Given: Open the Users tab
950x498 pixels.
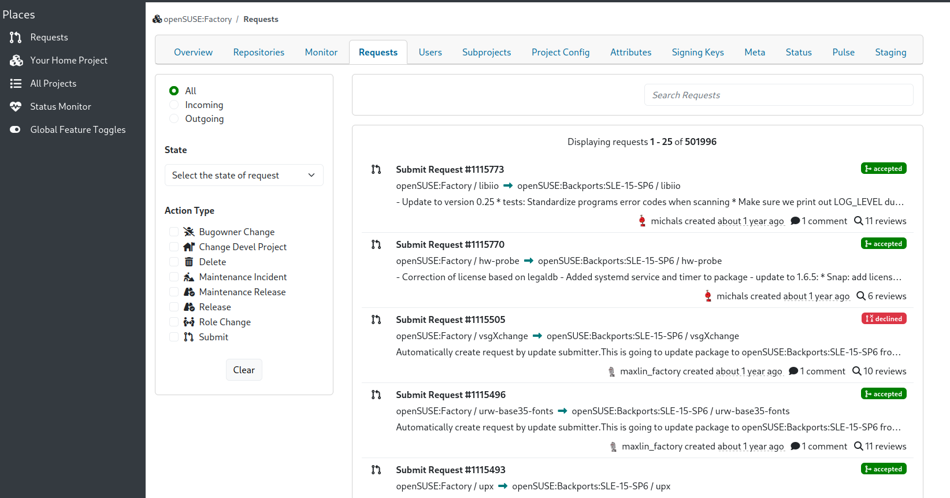Looking at the screenshot, I should click(431, 52).
